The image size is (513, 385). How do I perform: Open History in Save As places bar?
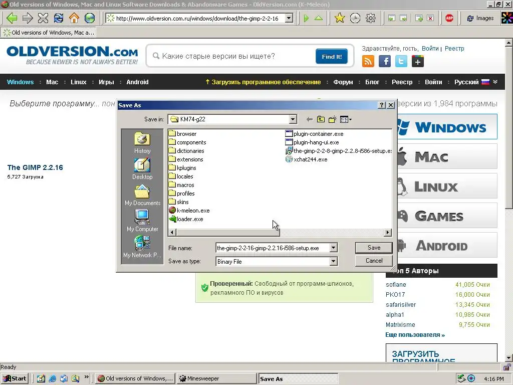pyautogui.click(x=142, y=143)
